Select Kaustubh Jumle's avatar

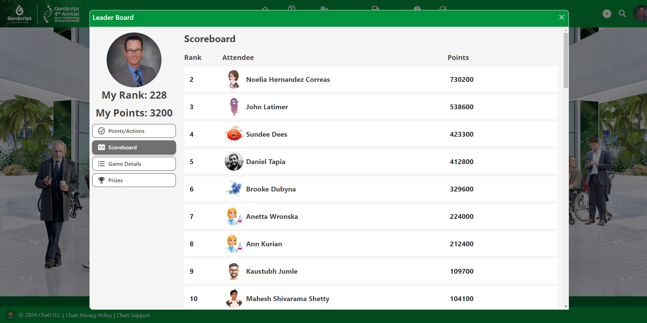click(x=234, y=271)
